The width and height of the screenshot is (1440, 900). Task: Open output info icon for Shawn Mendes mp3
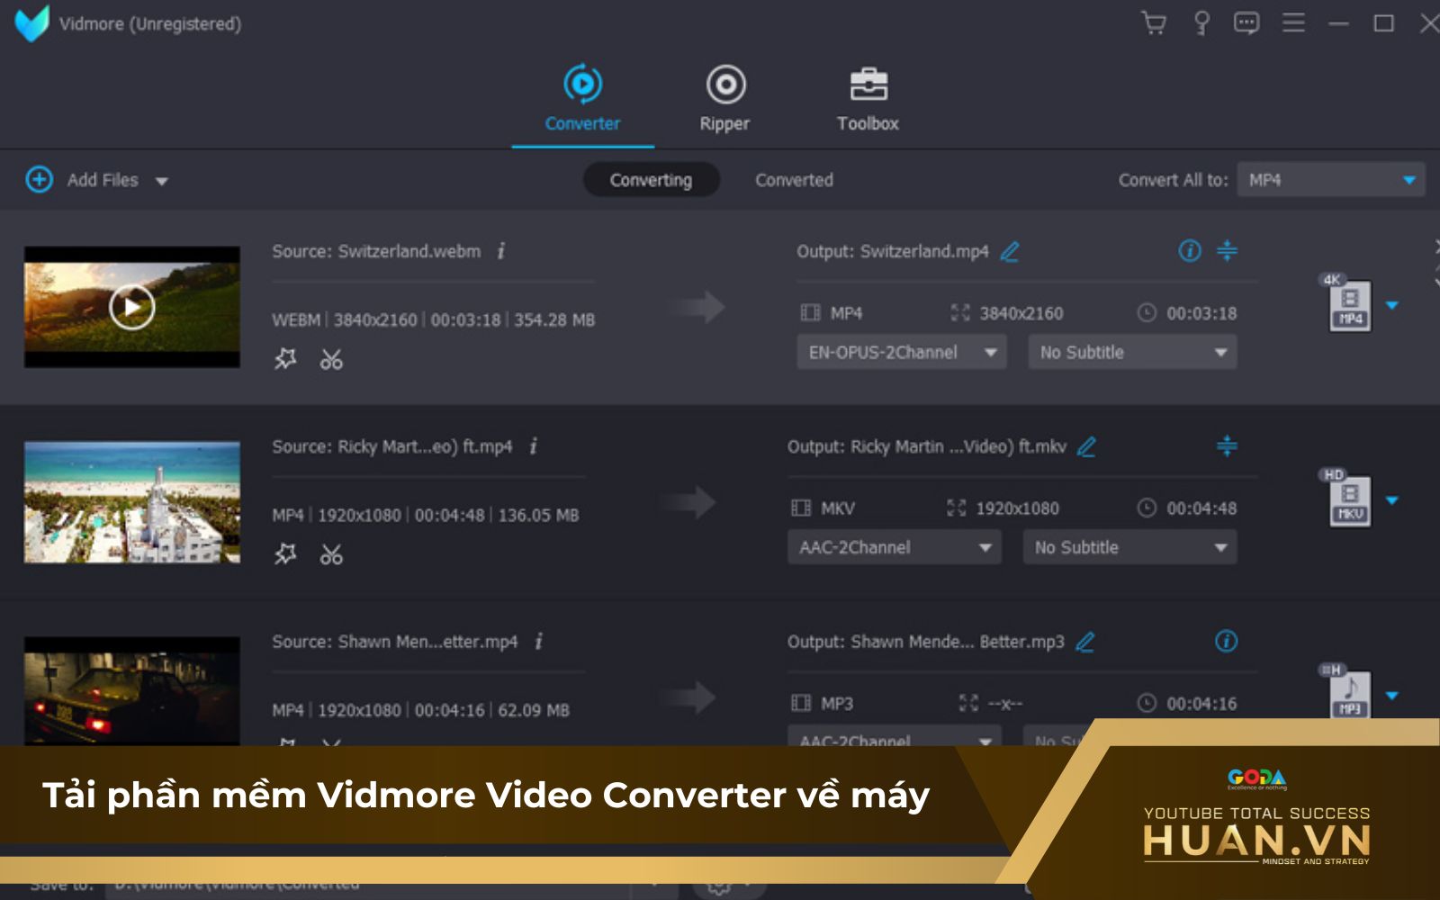[1227, 641]
